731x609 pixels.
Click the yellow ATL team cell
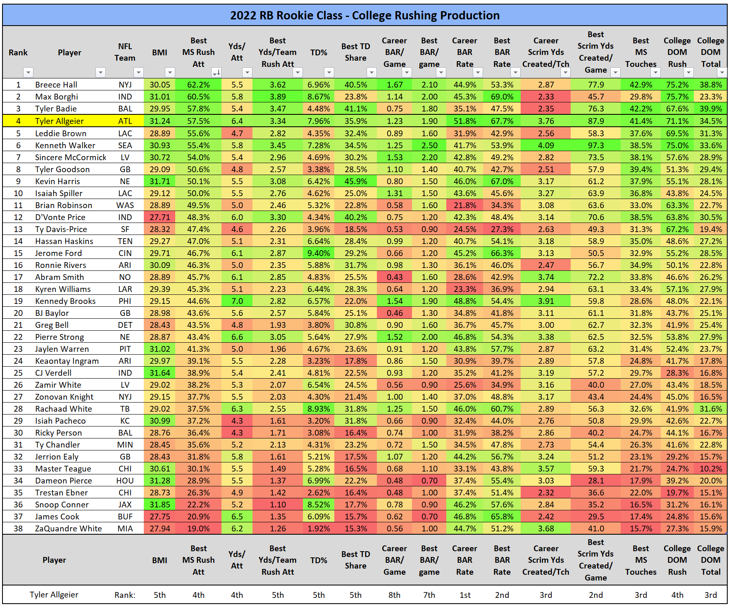tap(125, 121)
